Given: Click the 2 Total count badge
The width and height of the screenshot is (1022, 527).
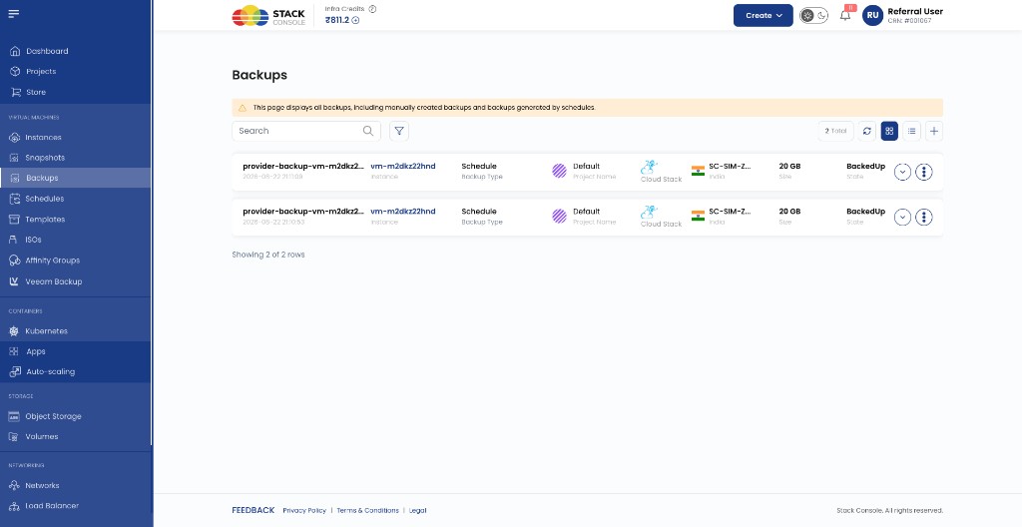Looking at the screenshot, I should pos(835,131).
